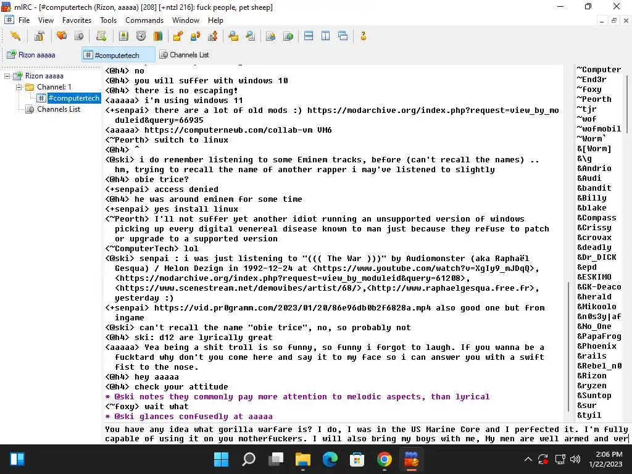Viewport: 632px width, 474px height.
Task: Open Widgets icon on taskbar
Action: (17, 459)
